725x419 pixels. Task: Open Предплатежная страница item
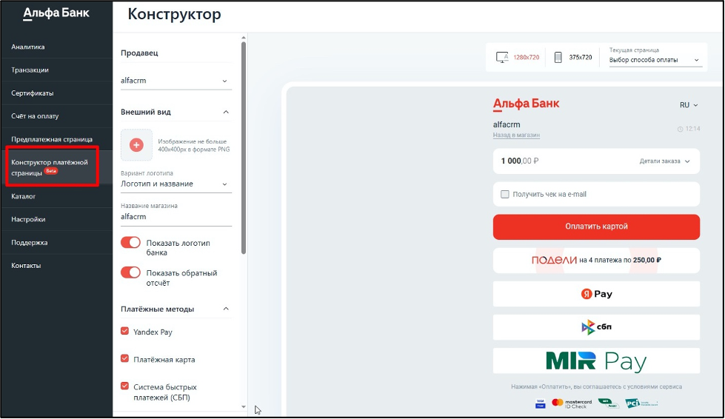52,139
